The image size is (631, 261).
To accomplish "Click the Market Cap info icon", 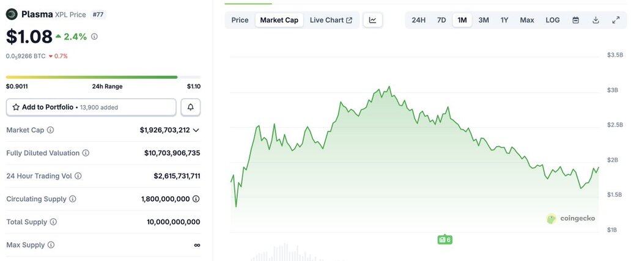I will [x=51, y=130].
